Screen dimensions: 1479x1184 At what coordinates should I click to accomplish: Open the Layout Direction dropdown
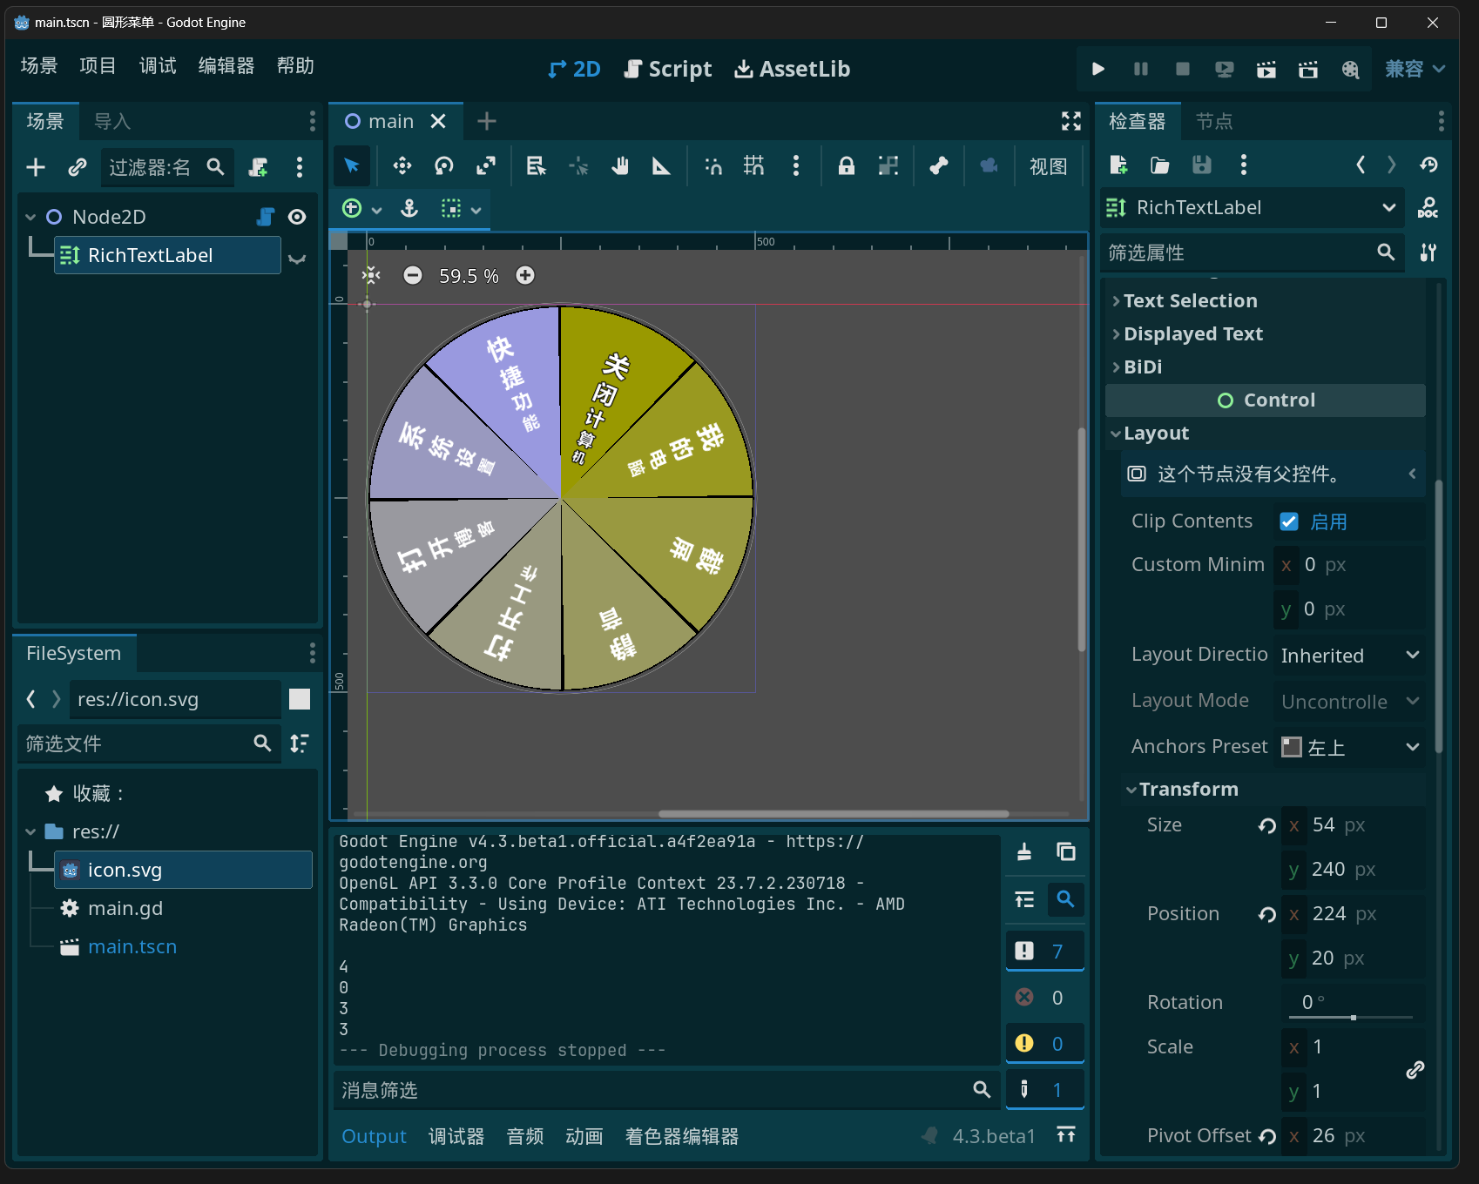tap(1349, 656)
